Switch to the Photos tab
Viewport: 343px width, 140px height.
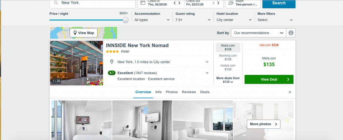172,92
